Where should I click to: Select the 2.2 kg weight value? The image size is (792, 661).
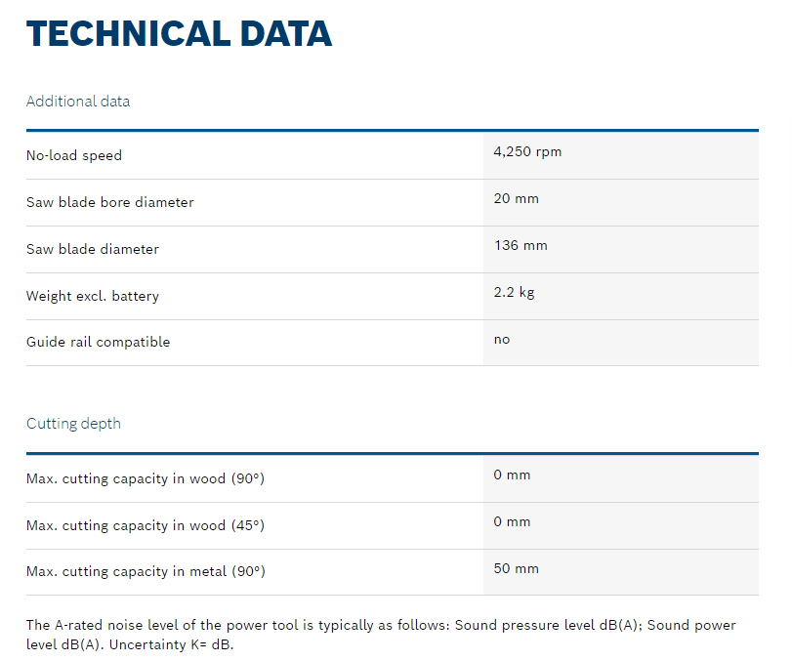click(x=515, y=293)
